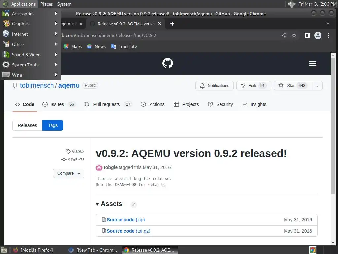Switch to the Issues tab
Image resolution: width=338 pixels, height=254 pixels.
[59, 104]
